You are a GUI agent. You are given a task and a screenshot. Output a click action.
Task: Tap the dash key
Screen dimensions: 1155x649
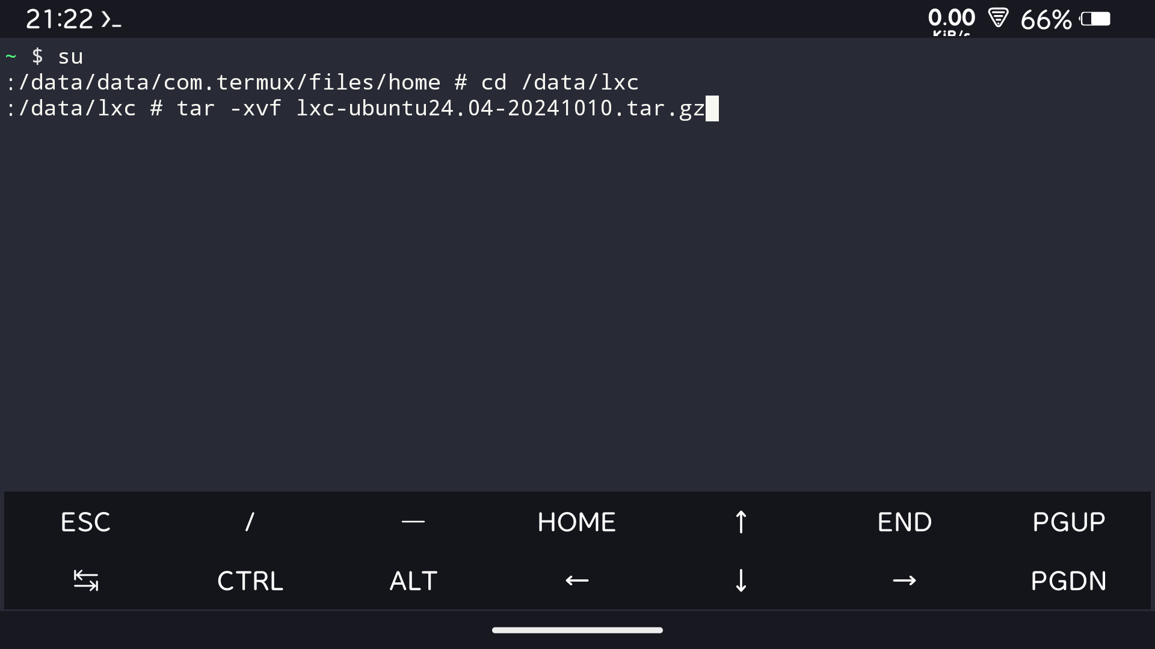[413, 522]
